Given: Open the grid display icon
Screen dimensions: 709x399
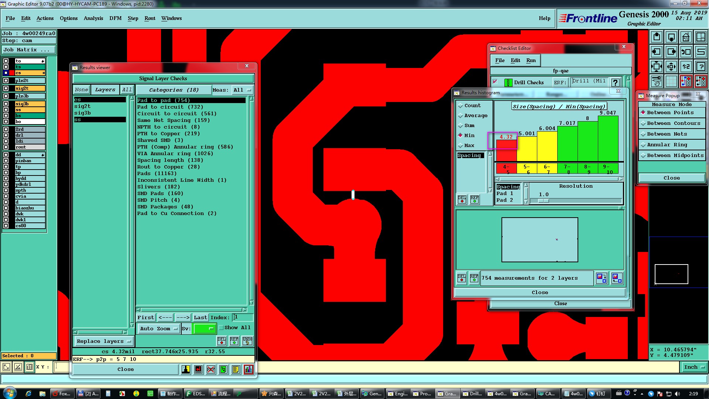Looking at the screenshot, I should 671,81.
